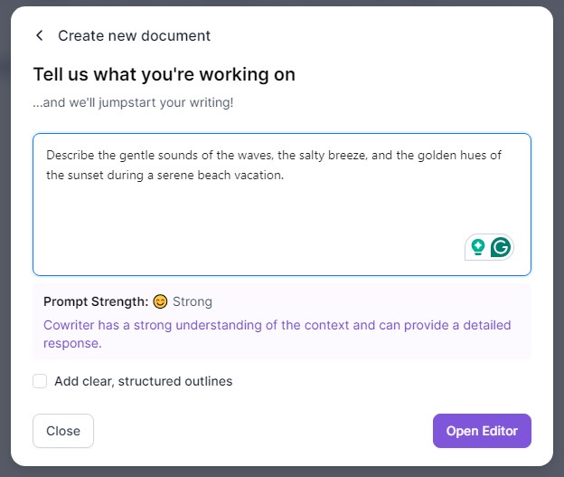Click the green lightbulb suggestion icon
The image size is (564, 477).
pyautogui.click(x=477, y=247)
